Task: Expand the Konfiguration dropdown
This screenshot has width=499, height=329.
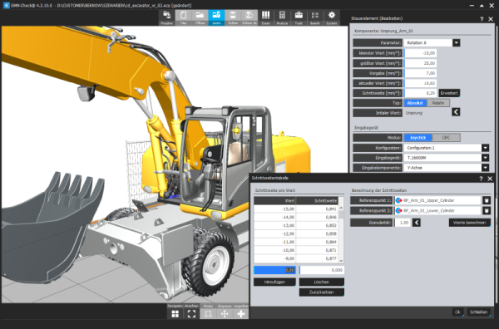Action: click(486, 148)
